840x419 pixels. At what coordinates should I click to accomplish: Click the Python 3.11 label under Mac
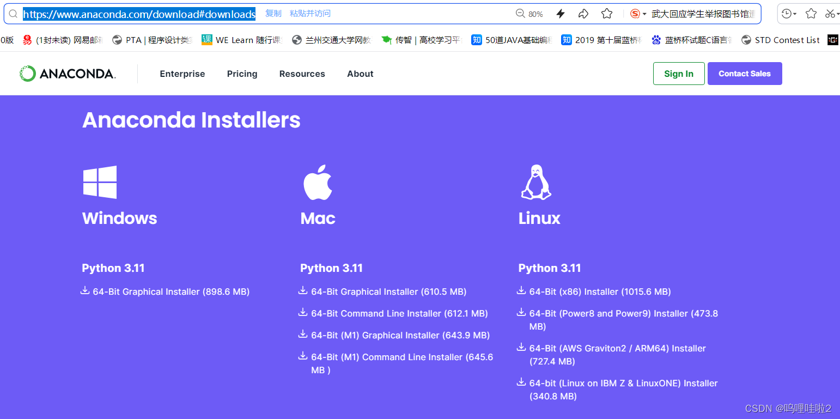[x=331, y=268]
